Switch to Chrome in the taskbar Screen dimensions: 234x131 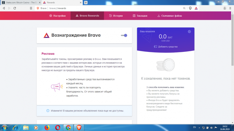(x=68, y=128)
